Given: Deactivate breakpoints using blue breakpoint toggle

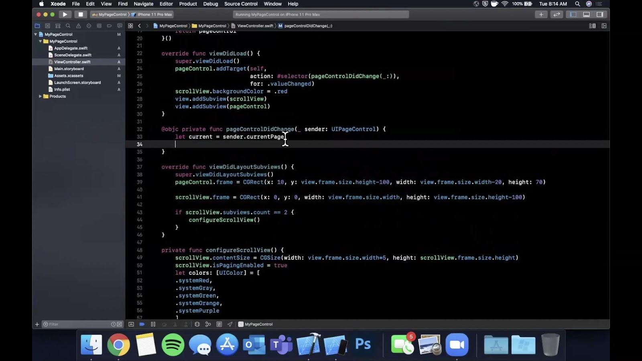Looking at the screenshot, I should tap(142, 324).
